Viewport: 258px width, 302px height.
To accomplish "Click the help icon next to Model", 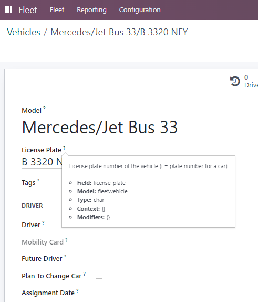I will pyautogui.click(x=44, y=109).
